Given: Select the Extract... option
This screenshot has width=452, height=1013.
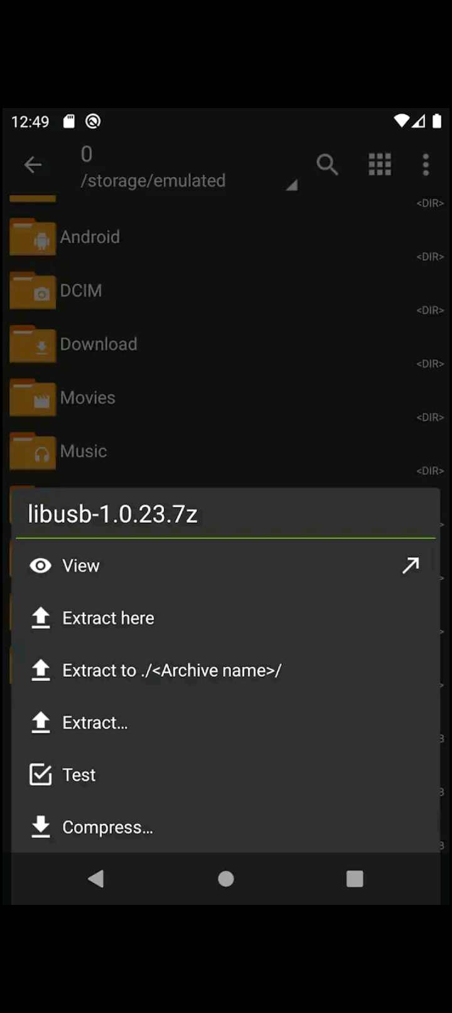Looking at the screenshot, I should [95, 723].
